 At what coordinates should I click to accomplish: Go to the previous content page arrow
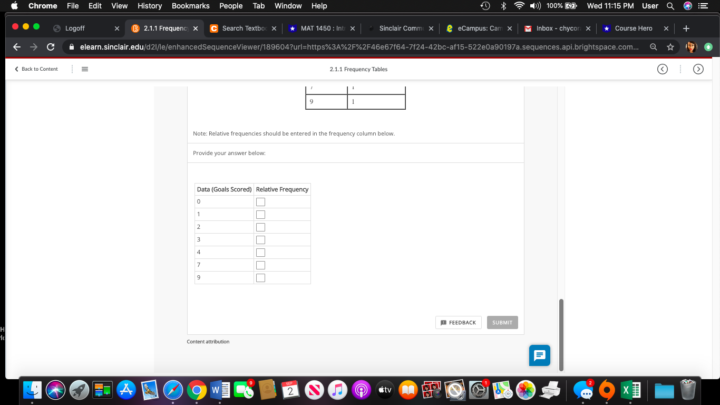(x=663, y=69)
